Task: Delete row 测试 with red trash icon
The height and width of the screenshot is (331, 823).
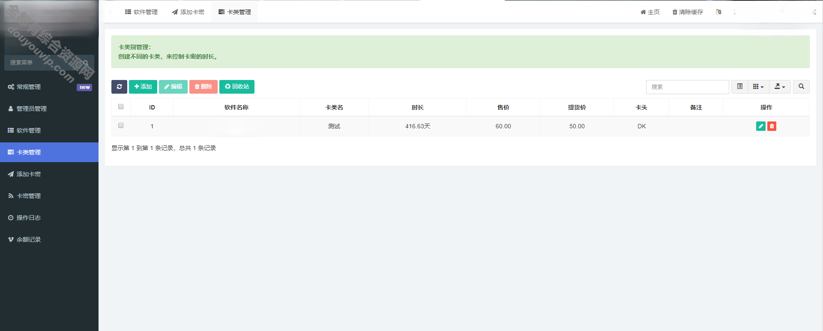Action: point(772,126)
